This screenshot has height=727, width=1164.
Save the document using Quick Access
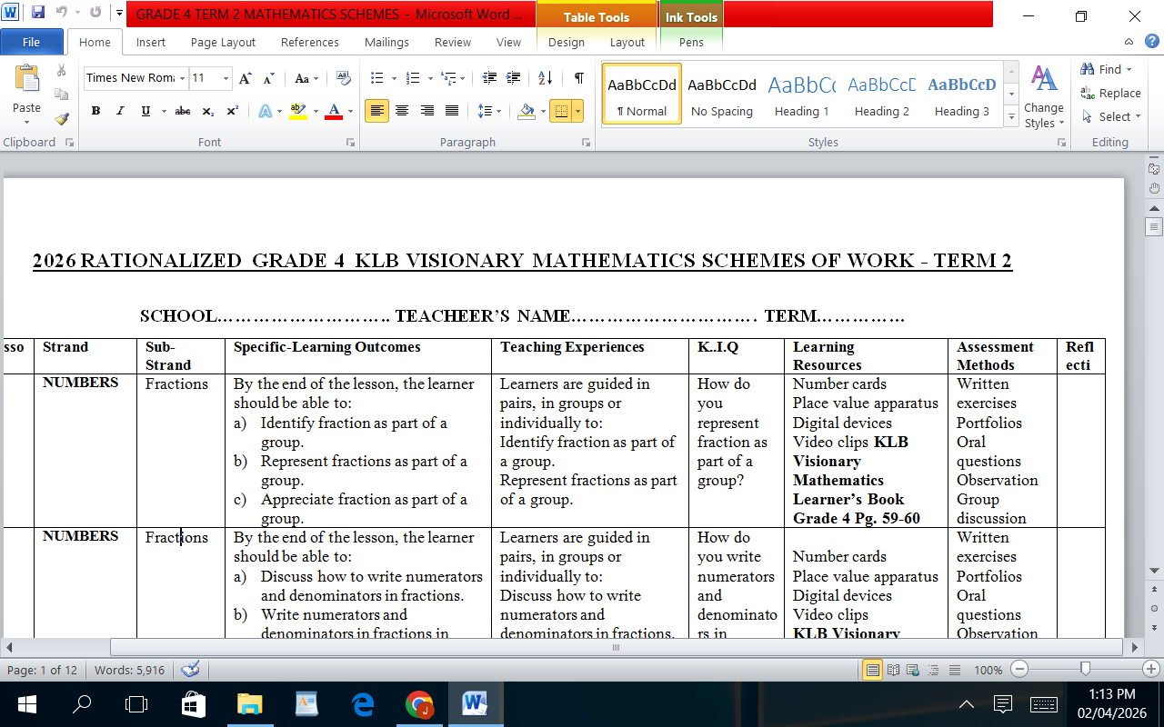click(x=38, y=14)
